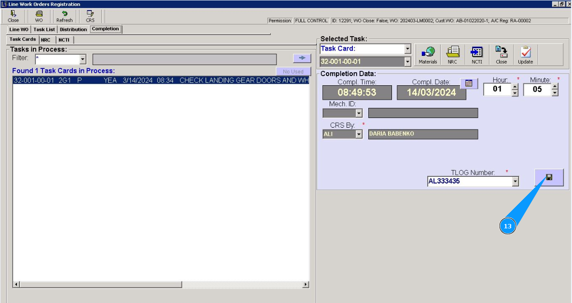Save completion data with the floppy disk button

point(549,177)
